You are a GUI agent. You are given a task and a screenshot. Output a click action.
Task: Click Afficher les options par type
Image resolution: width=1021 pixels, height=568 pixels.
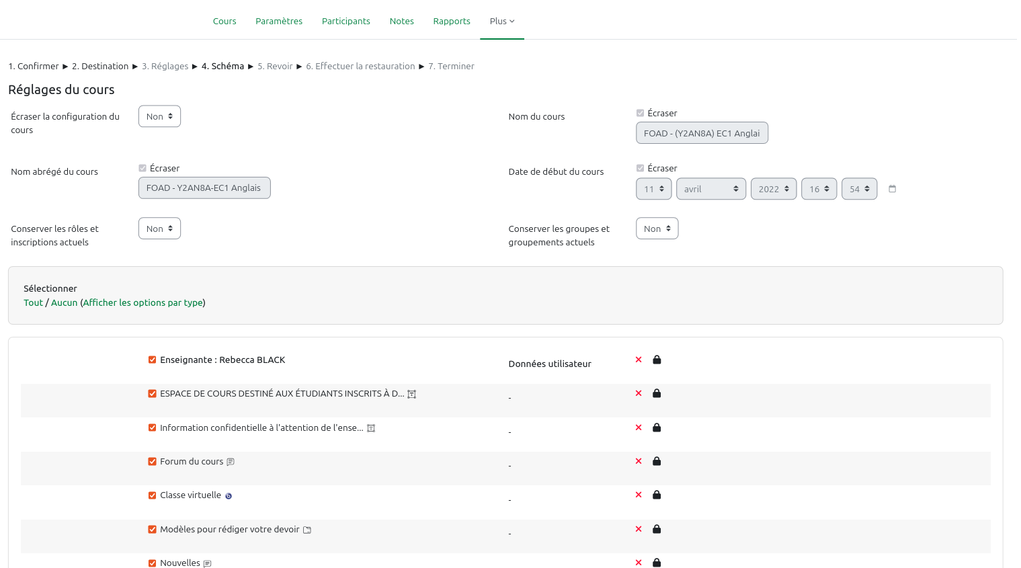click(142, 302)
